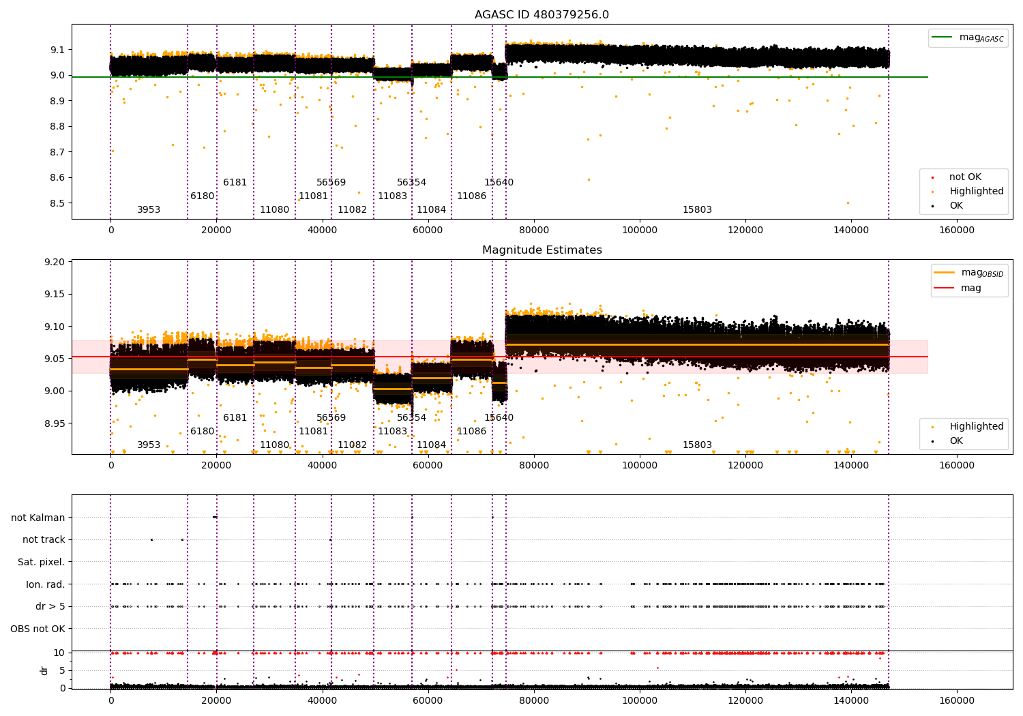Viewport: 1023px width, 716px height.
Task: Click OBSID label 15640 in top plot
Action: point(499,183)
